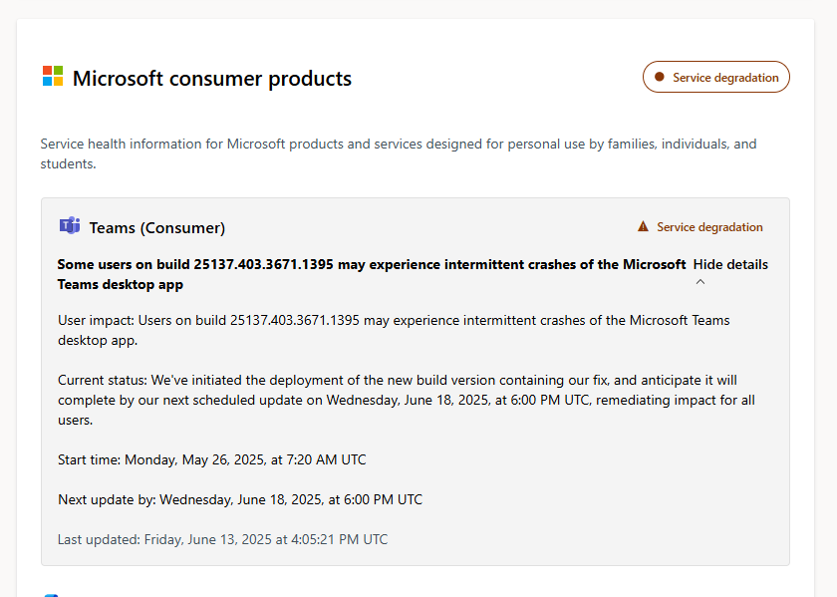The height and width of the screenshot is (597, 837).
Task: Click the Hide details link
Action: point(730,264)
